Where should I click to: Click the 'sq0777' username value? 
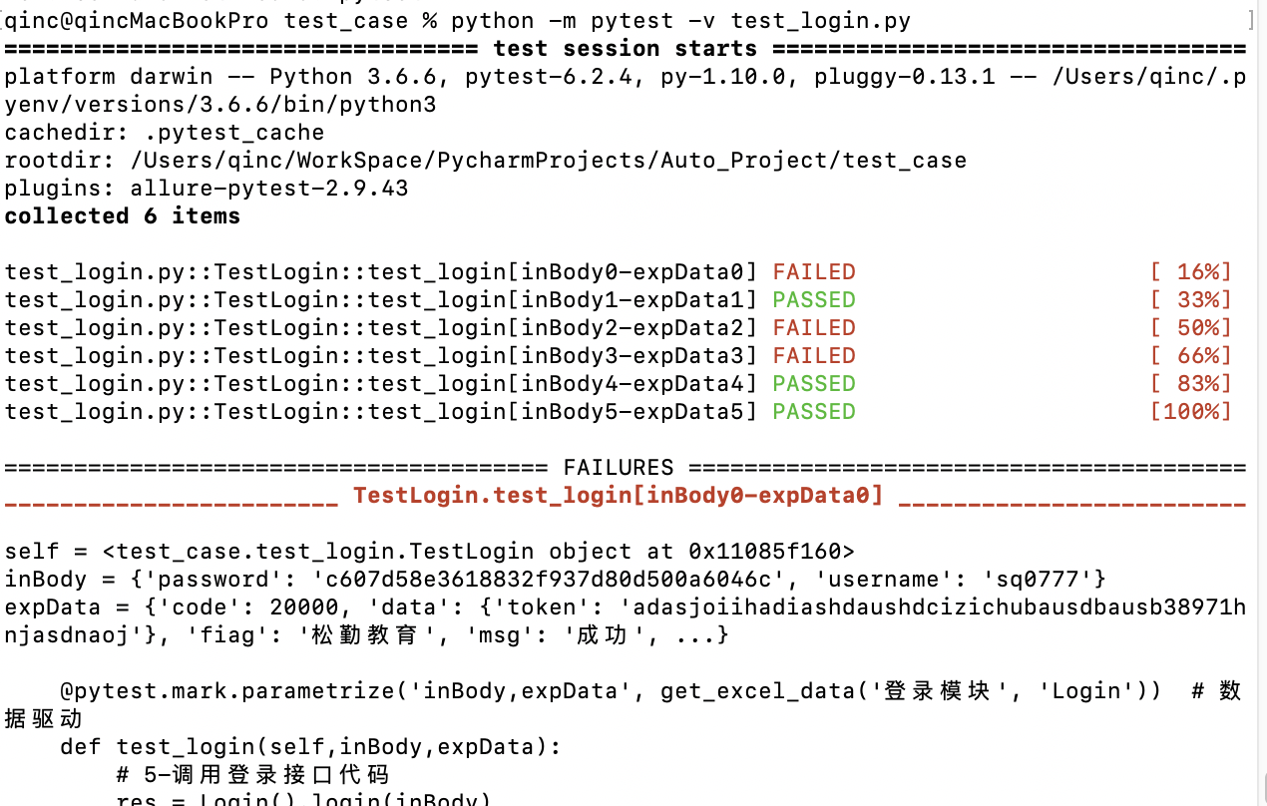1038,580
